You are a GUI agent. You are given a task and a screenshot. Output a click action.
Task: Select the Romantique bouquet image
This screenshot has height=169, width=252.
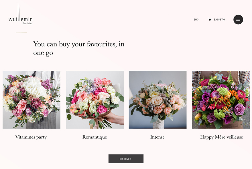[x=95, y=100]
